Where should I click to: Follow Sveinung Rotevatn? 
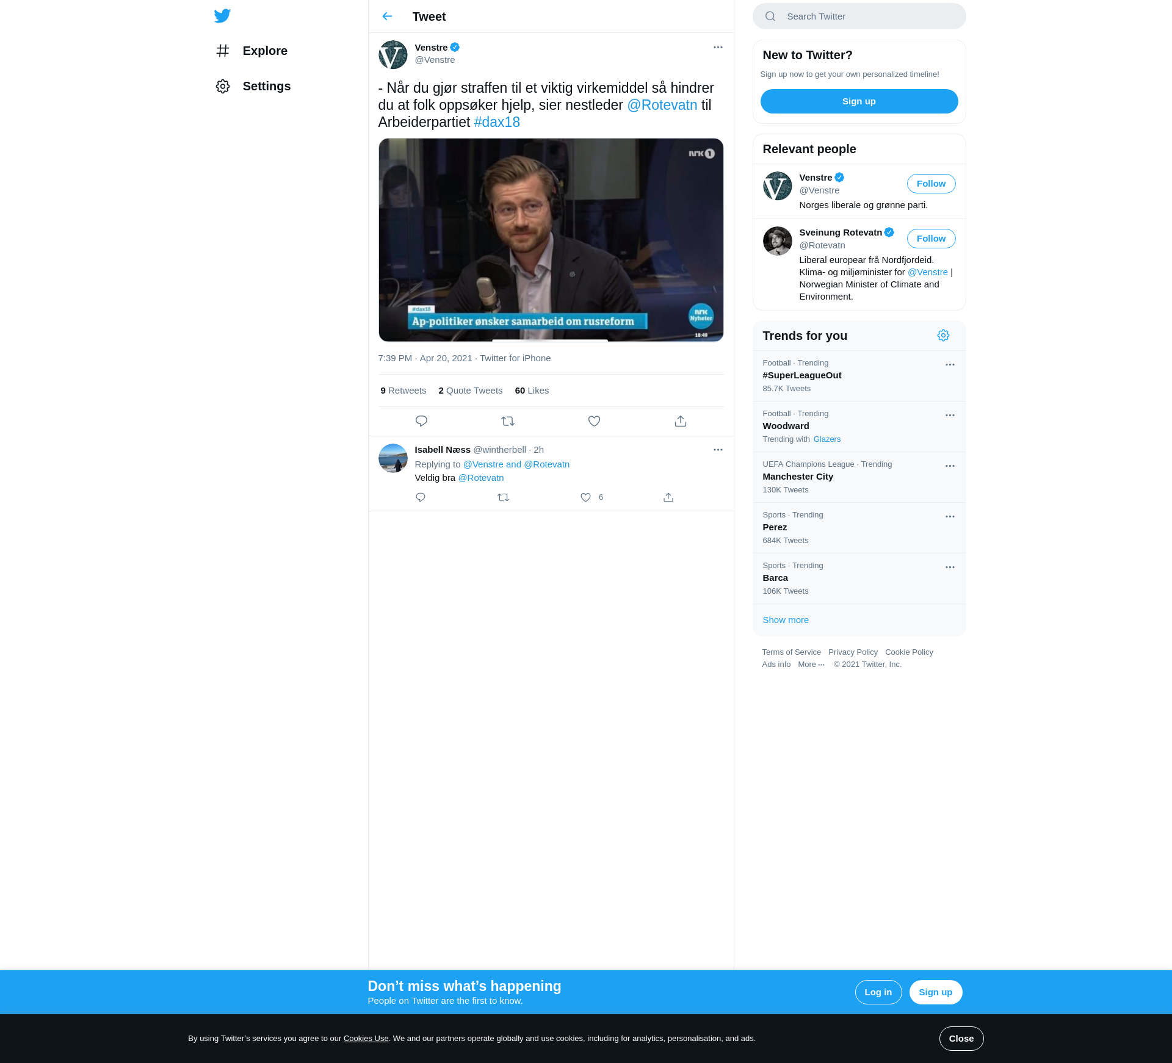tap(931, 239)
